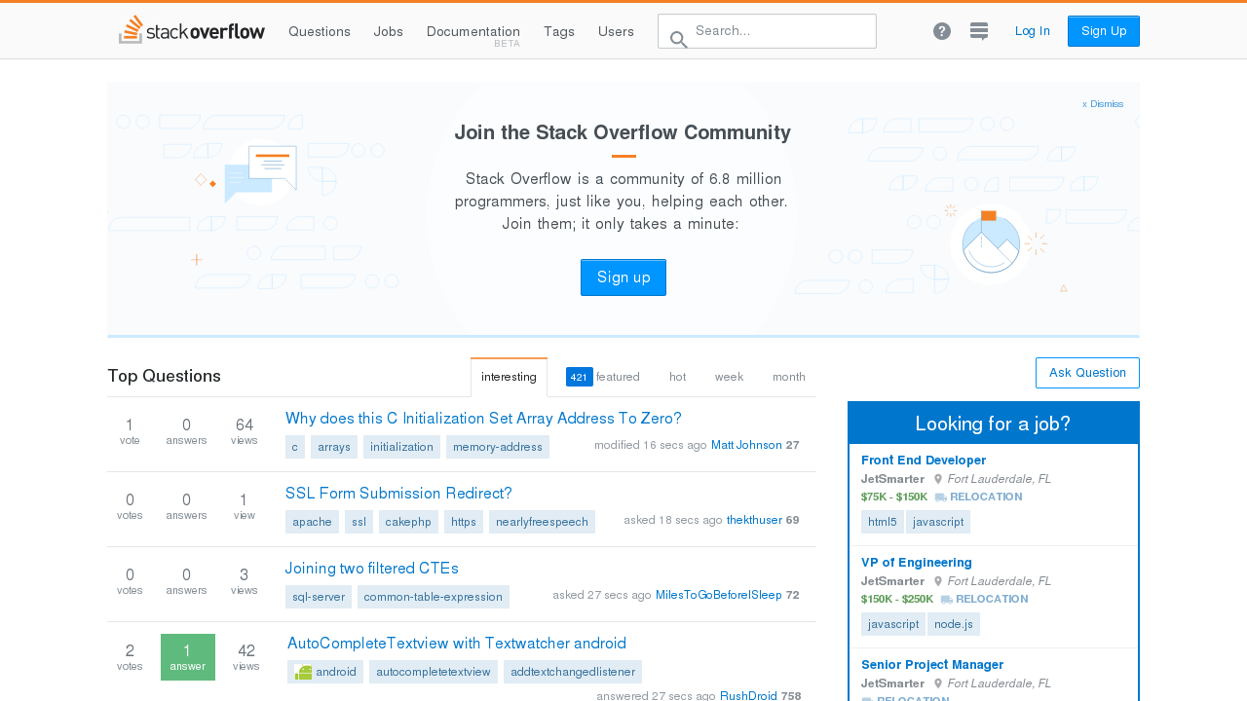
Task: Click the addtextchangedlistener tag
Action: [x=573, y=672]
